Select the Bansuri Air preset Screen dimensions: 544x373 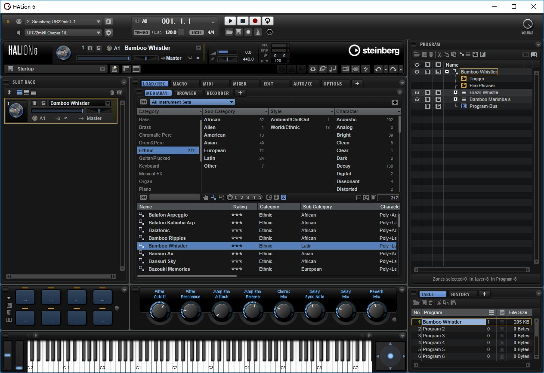click(x=161, y=254)
